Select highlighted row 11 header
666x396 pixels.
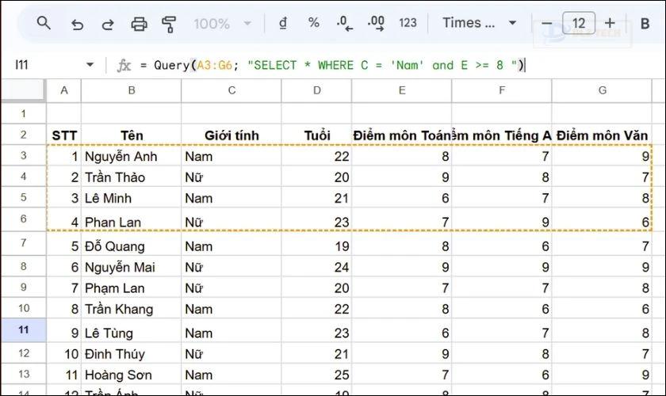pos(23,329)
